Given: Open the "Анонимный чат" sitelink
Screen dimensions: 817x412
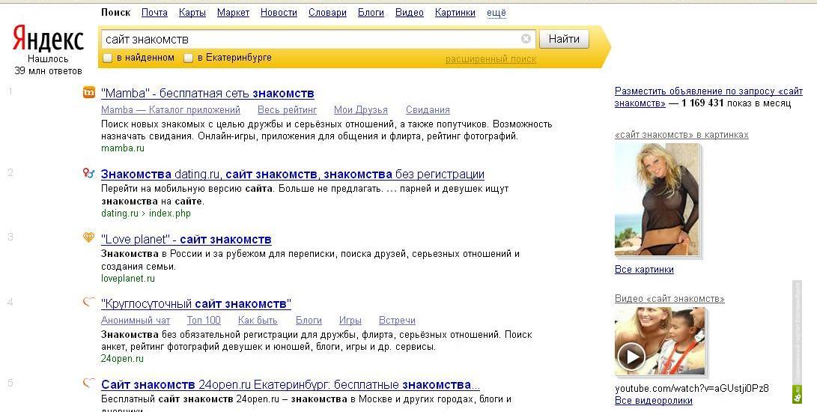Looking at the screenshot, I should [x=136, y=320].
